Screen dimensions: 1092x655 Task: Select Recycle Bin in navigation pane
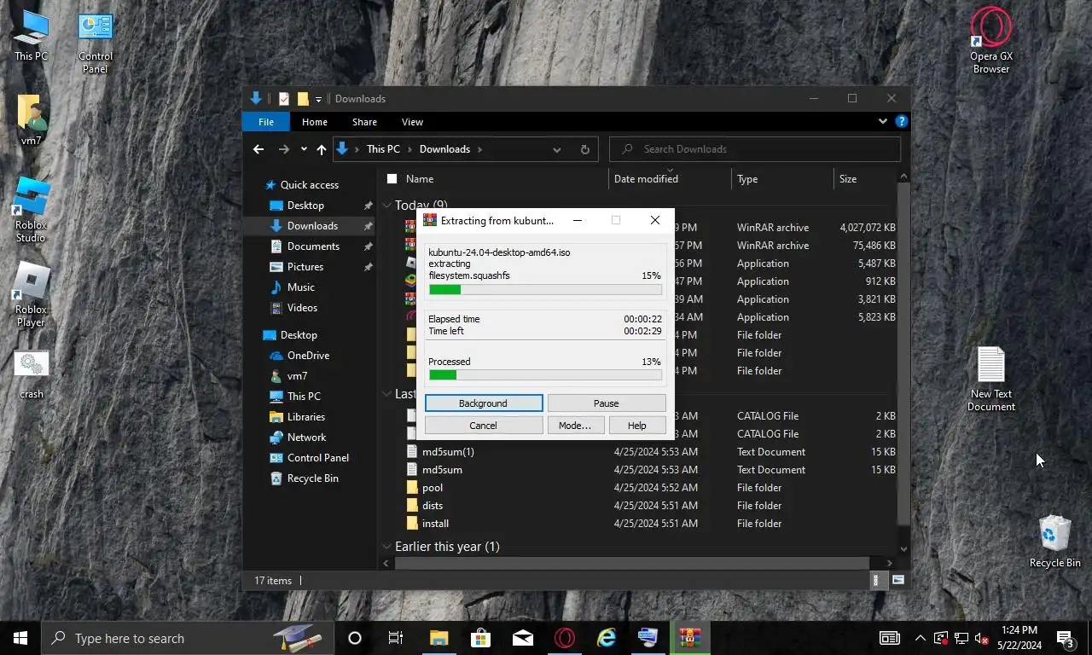(312, 478)
